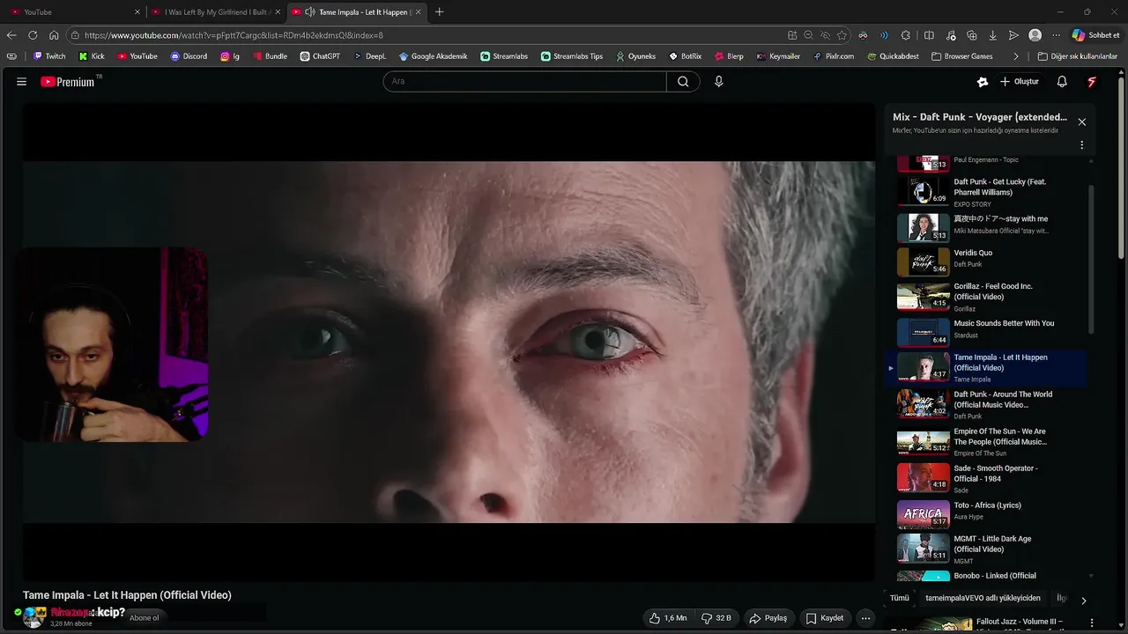Image resolution: width=1128 pixels, height=634 pixels.
Task: Play Daft Punk Get Lucky from the mix
Action: (x=985, y=192)
